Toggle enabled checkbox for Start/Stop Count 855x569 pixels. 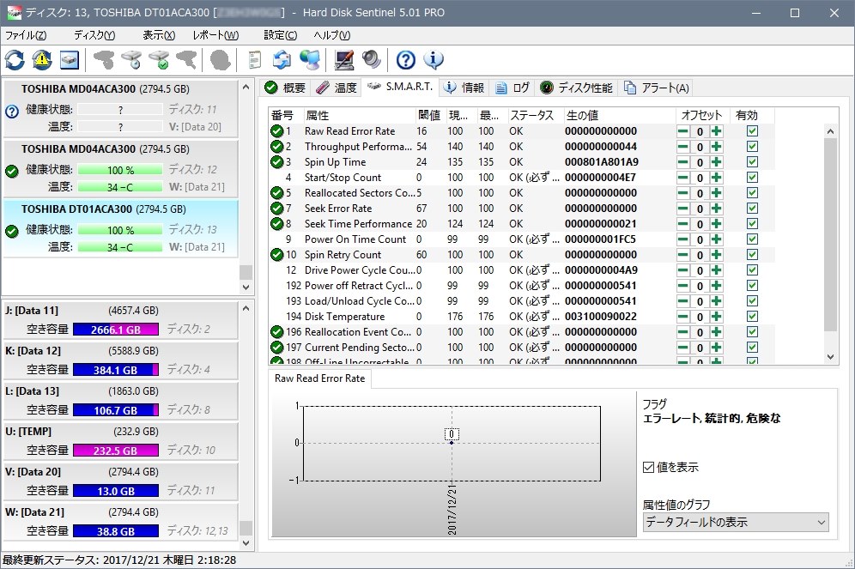753,177
